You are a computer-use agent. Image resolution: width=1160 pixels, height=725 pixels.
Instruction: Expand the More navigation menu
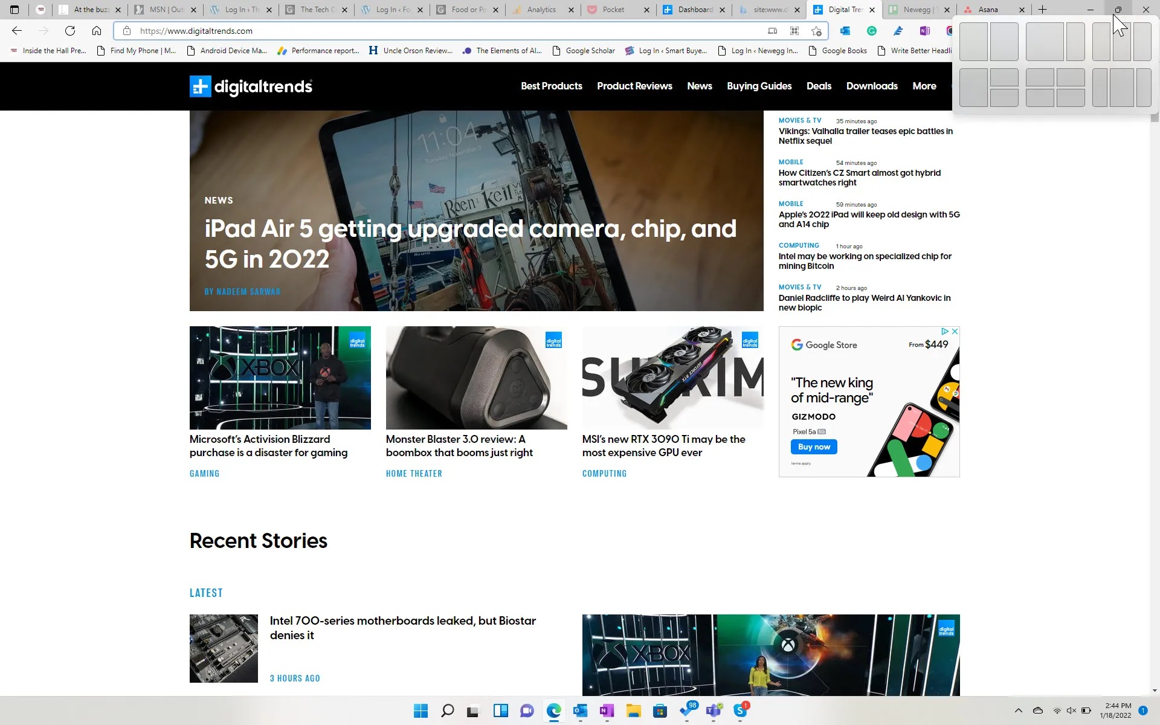pyautogui.click(x=924, y=86)
